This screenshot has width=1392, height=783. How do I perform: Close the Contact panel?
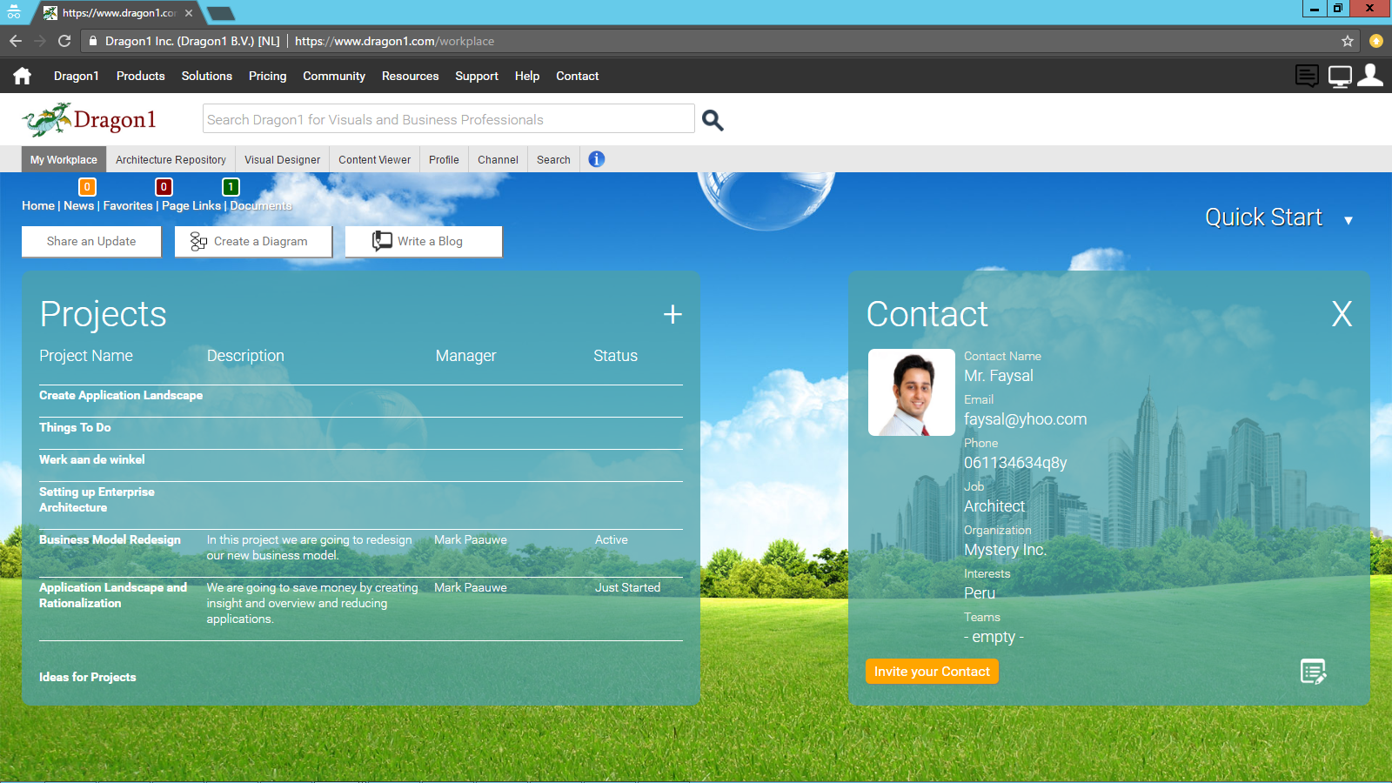point(1342,314)
